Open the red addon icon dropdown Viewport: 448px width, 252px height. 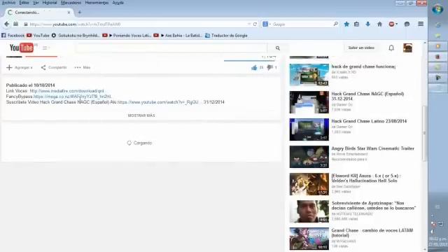393,24
